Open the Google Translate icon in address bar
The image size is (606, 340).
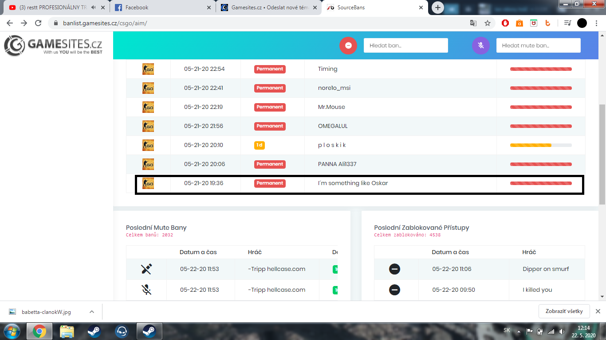(x=473, y=23)
